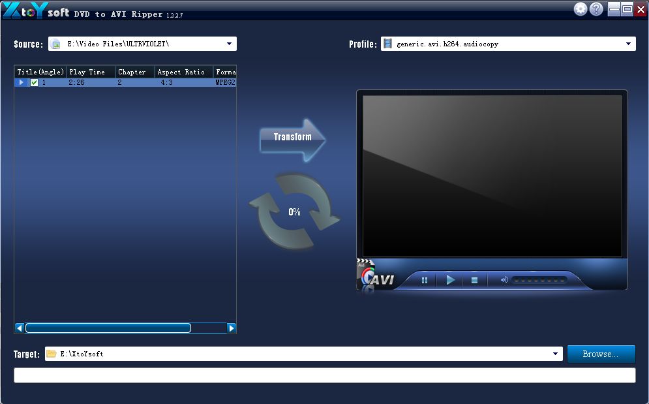Click the profile film strip icon

pos(387,44)
